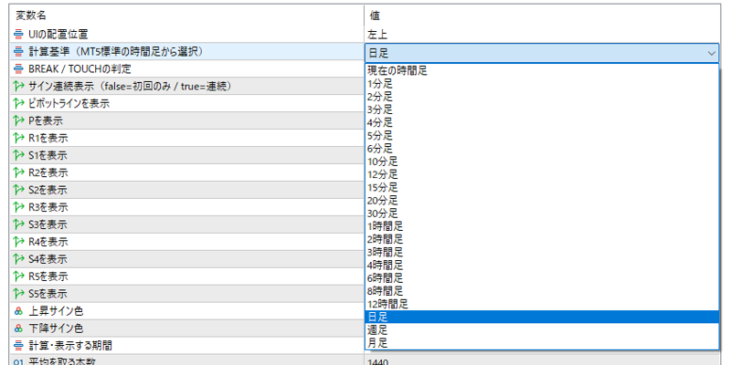Select highlighted 日足 list entry
Image resolution: width=731 pixels, height=365 pixels.
(x=542, y=317)
